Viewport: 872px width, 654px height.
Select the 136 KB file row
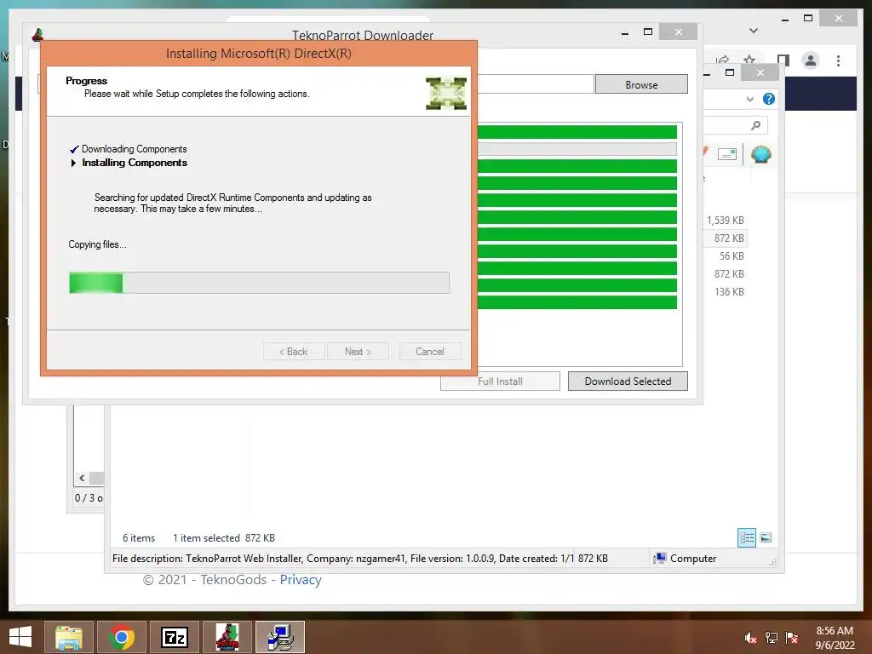click(726, 291)
